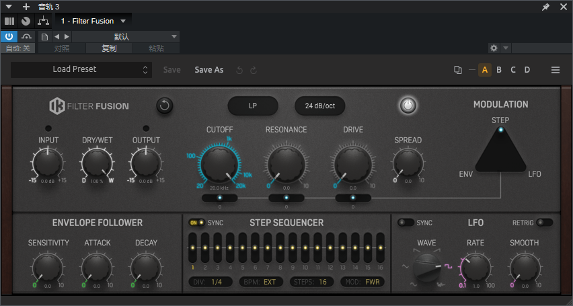Click step 1 slider in sequencer
This screenshot has height=306, width=573.
pyautogui.click(x=192, y=247)
